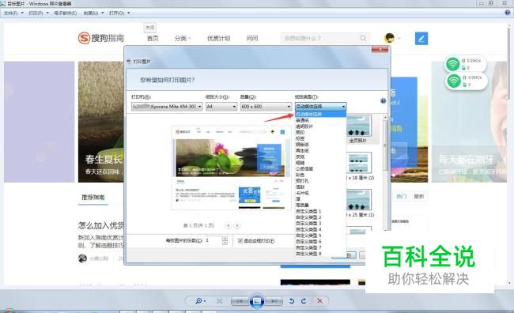Open the 文件(F) menu in Photo Viewer
The image size is (514, 313).
13,13
